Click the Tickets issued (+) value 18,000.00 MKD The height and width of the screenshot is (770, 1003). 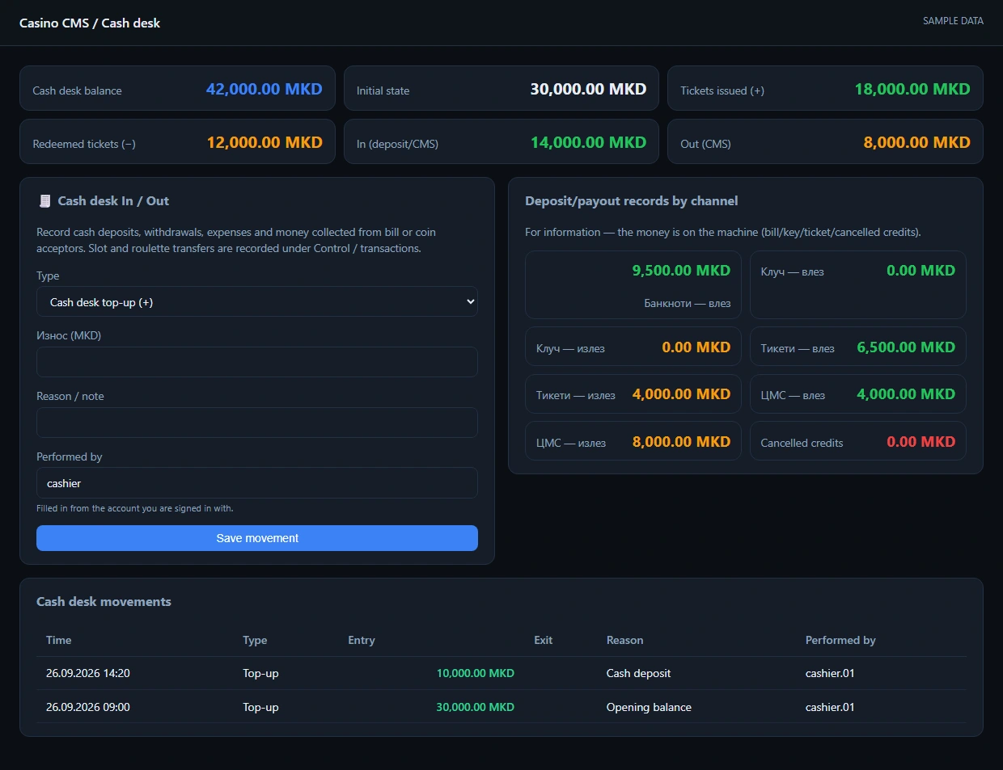coord(912,89)
